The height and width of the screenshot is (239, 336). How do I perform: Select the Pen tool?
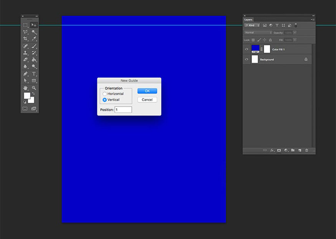(x=25, y=74)
